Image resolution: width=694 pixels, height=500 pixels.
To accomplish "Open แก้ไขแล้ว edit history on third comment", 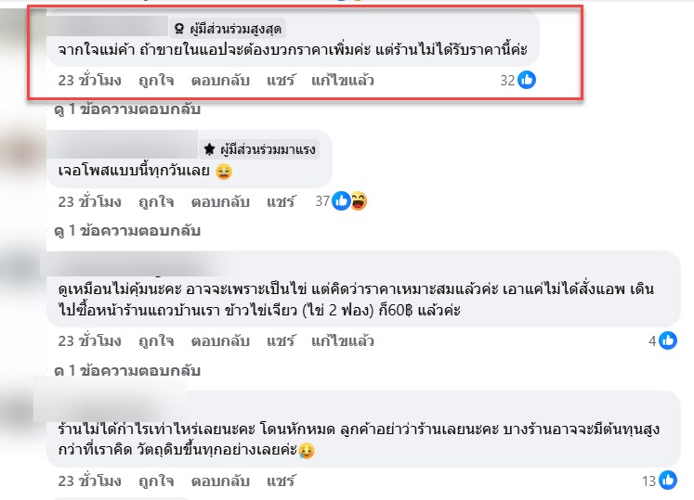I will (343, 340).
